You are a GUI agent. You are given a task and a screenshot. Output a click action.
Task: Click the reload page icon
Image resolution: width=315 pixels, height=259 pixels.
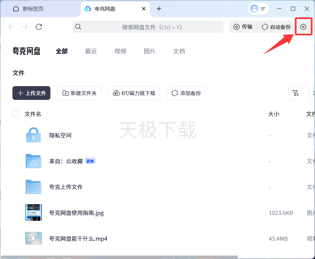39,27
